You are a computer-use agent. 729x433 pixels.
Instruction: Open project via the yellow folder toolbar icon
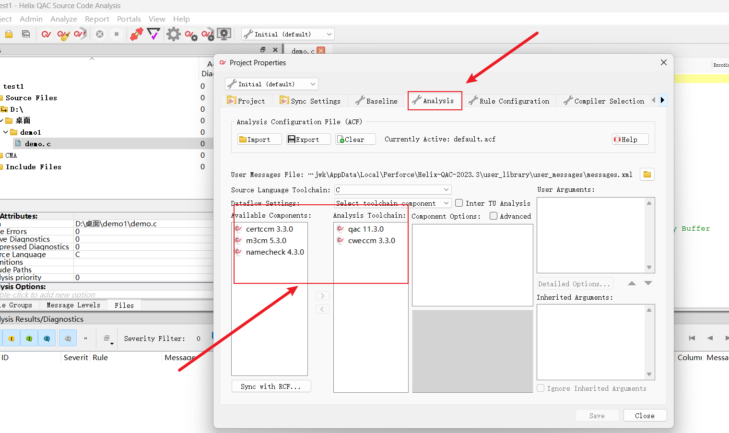pyautogui.click(x=9, y=34)
